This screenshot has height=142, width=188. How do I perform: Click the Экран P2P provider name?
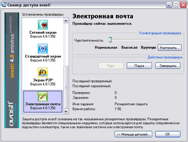click(x=43, y=80)
